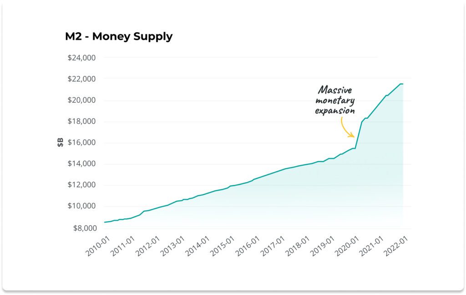Select the $24,000 y-axis label
Screen dimensions: 466x295
click(x=82, y=58)
